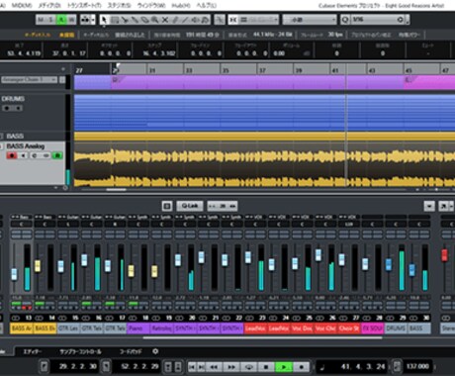Click the green Play transport button
The height and width of the screenshot is (376, 455).
[284, 367]
